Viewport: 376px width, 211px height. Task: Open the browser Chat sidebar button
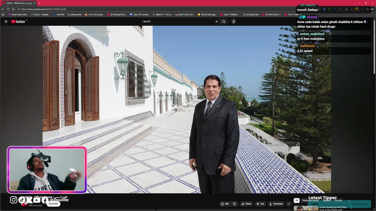(x=370, y=9)
